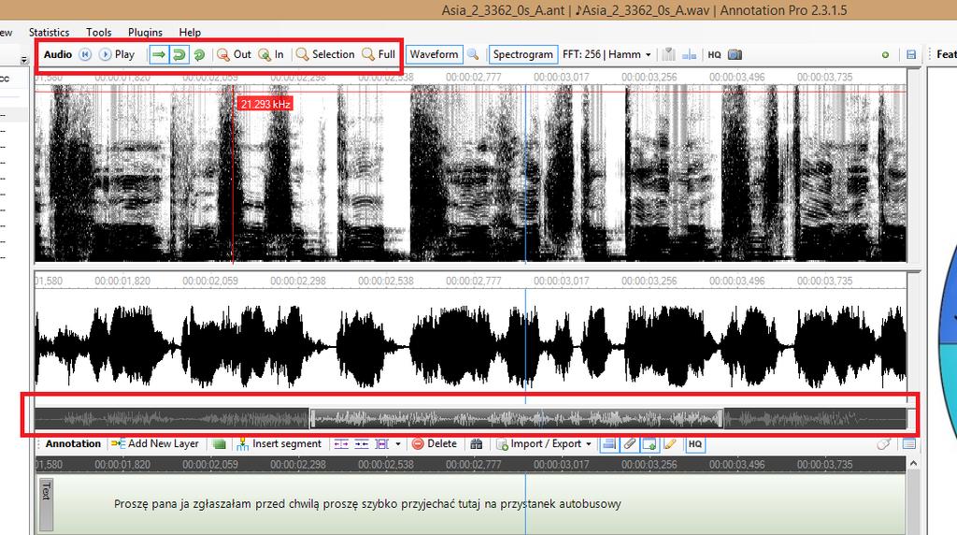Open the Import / Export dropdown
Image resolution: width=957 pixels, height=535 pixels.
click(543, 444)
